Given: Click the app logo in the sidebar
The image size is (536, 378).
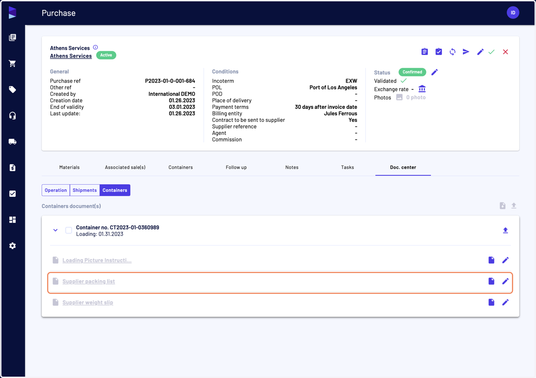Looking at the screenshot, I should tap(13, 13).
